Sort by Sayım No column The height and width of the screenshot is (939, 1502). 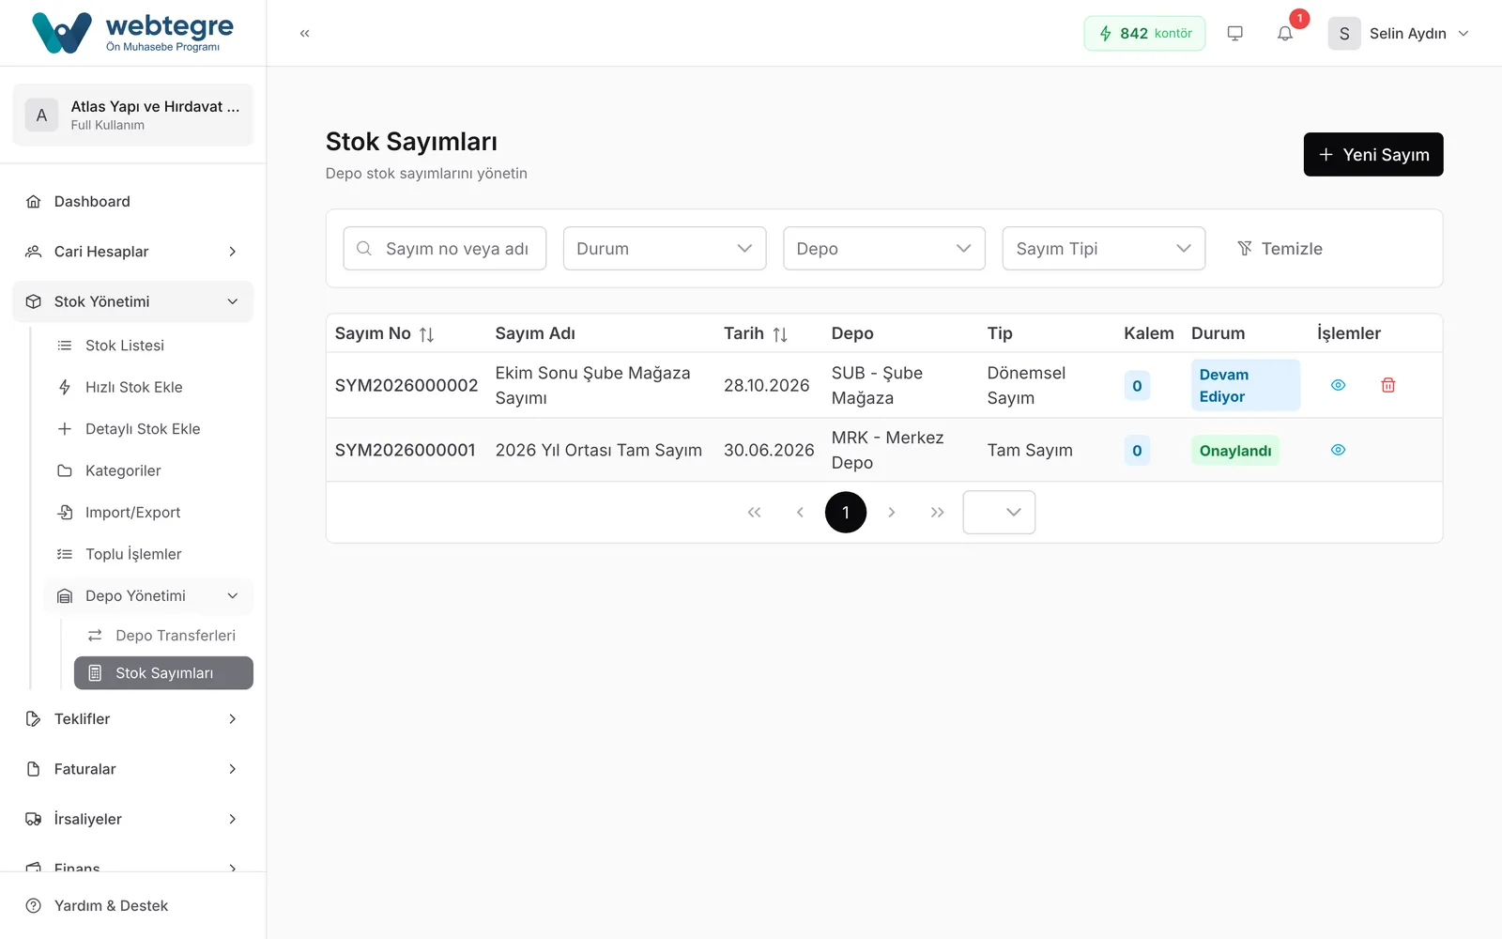pyautogui.click(x=426, y=334)
